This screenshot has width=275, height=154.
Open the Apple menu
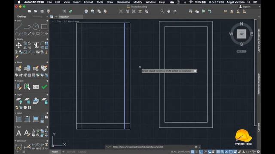pyautogui.click(x=19, y=2)
